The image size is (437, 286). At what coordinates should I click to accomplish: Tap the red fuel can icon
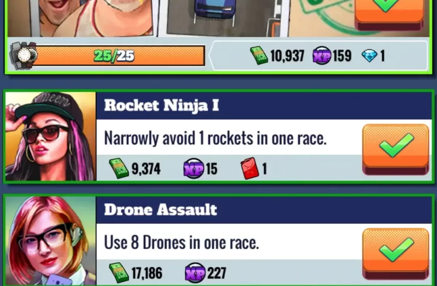tap(250, 168)
